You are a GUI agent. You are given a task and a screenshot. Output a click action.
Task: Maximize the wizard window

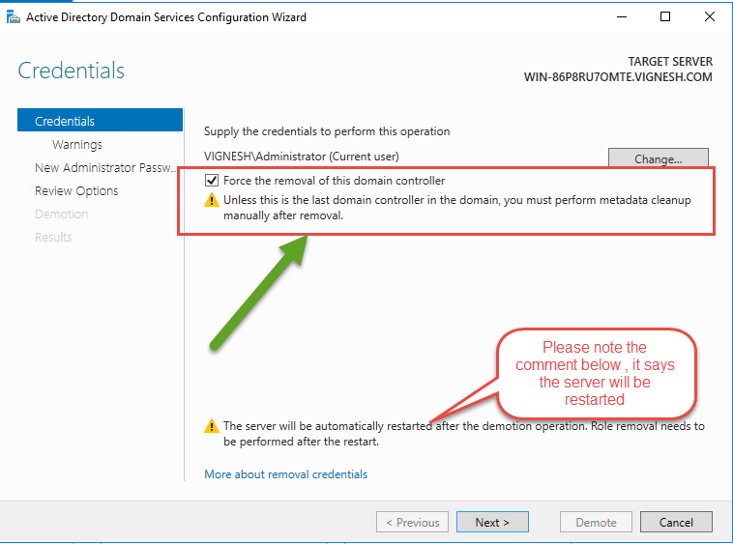(665, 16)
